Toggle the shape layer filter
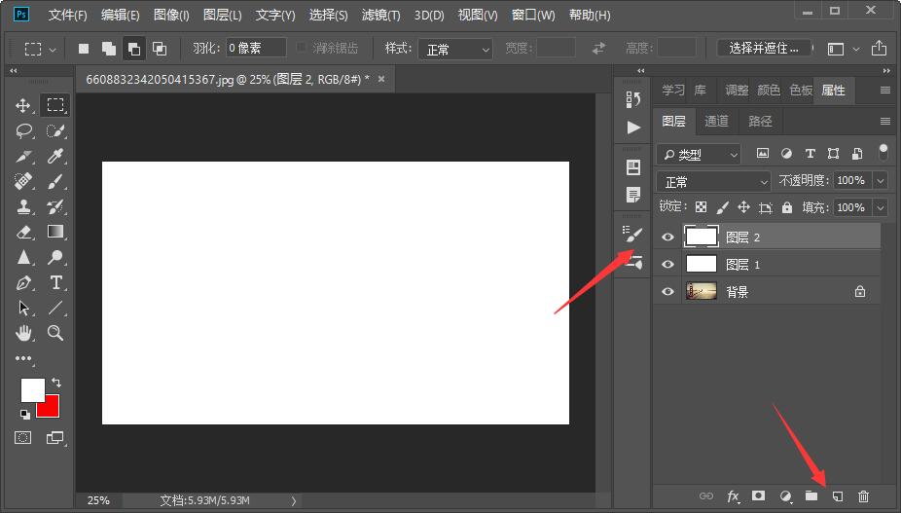The image size is (901, 513). [833, 154]
